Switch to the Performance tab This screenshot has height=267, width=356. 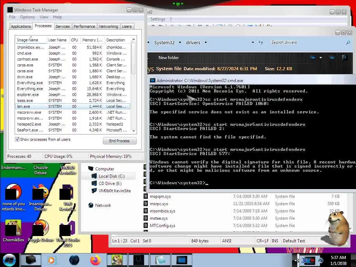(x=84, y=26)
